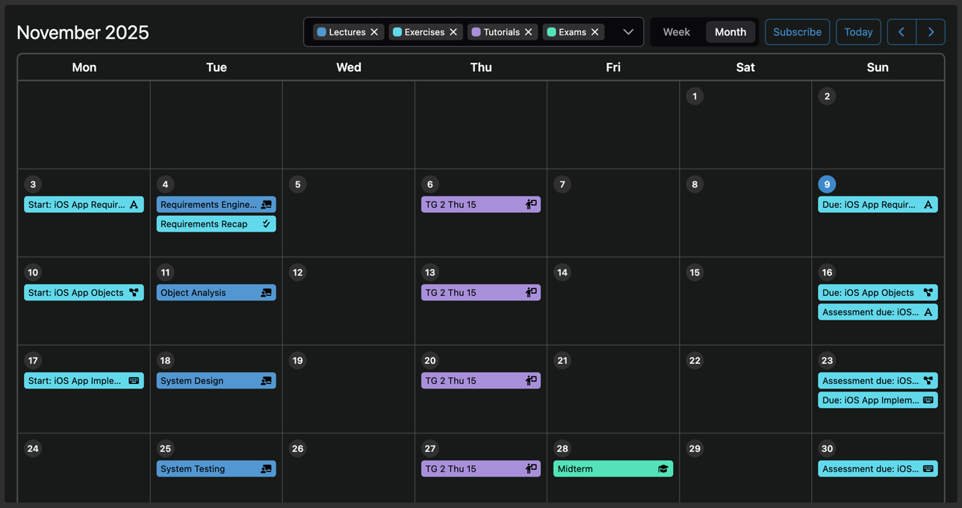Click the checkmark icon on Requirements Recap
Viewport: 962px width, 508px height.
click(x=266, y=224)
